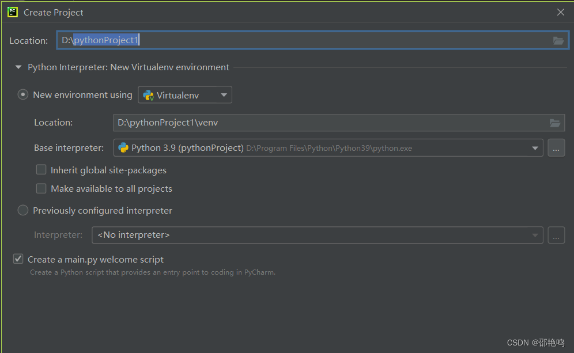Click the ellipsis beside the No interpreter field
The height and width of the screenshot is (353, 574).
(x=556, y=235)
